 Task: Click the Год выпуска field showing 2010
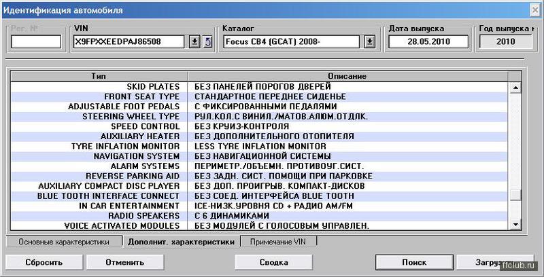505,42
